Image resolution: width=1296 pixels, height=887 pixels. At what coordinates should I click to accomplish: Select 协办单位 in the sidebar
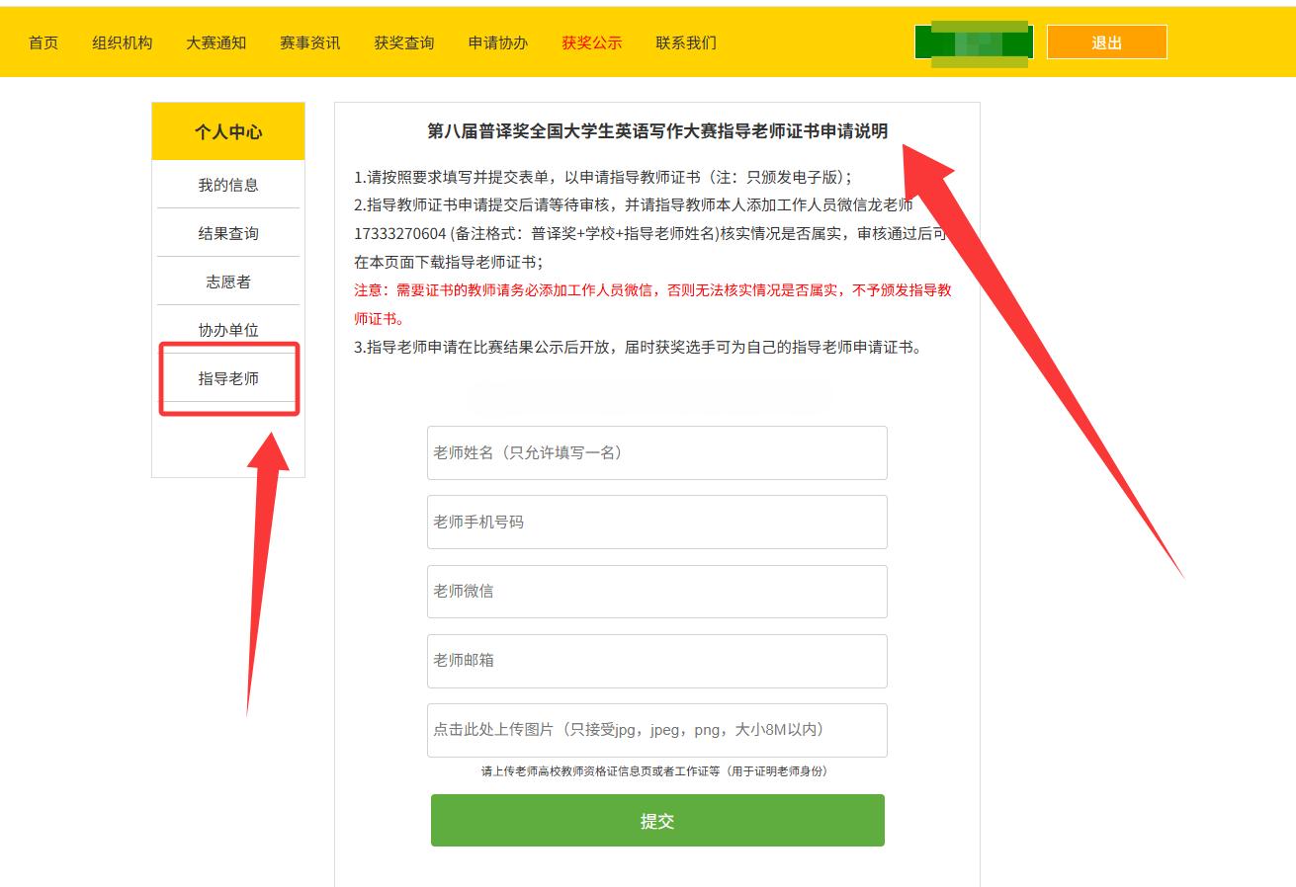point(228,330)
